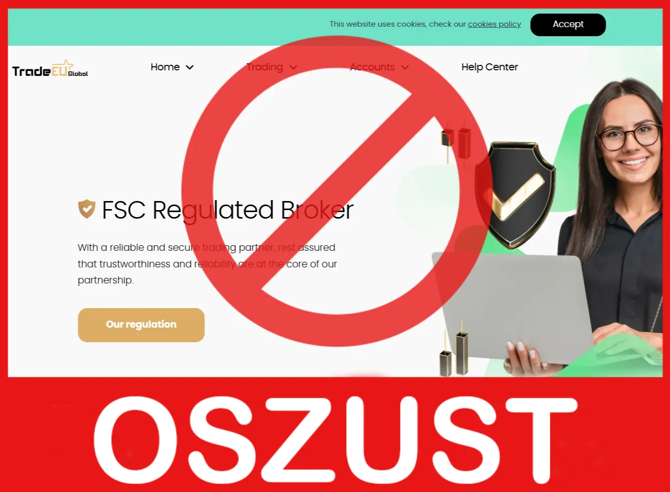Expand the Trading dropdown arrow
The height and width of the screenshot is (492, 670).
[x=293, y=67]
